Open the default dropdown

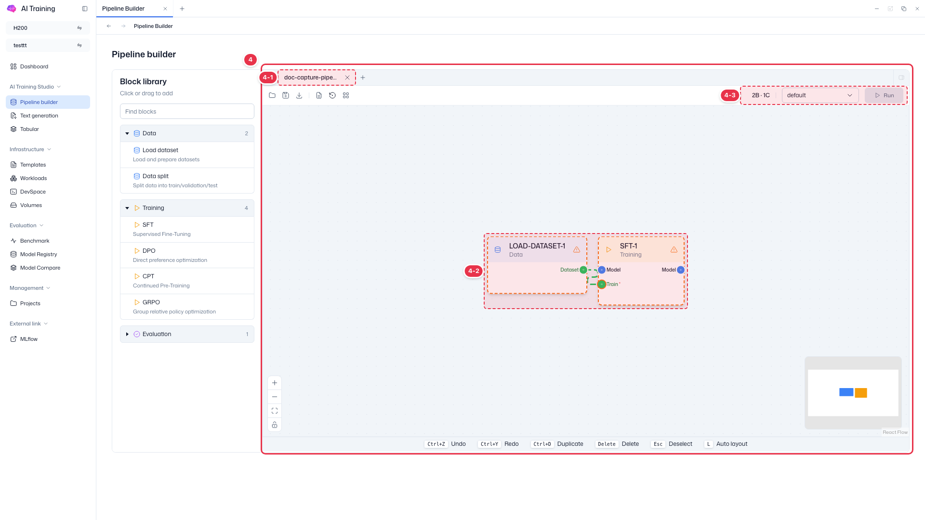click(820, 95)
